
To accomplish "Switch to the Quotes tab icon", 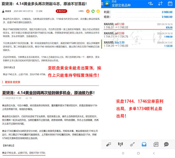I will tap(108, 144).
